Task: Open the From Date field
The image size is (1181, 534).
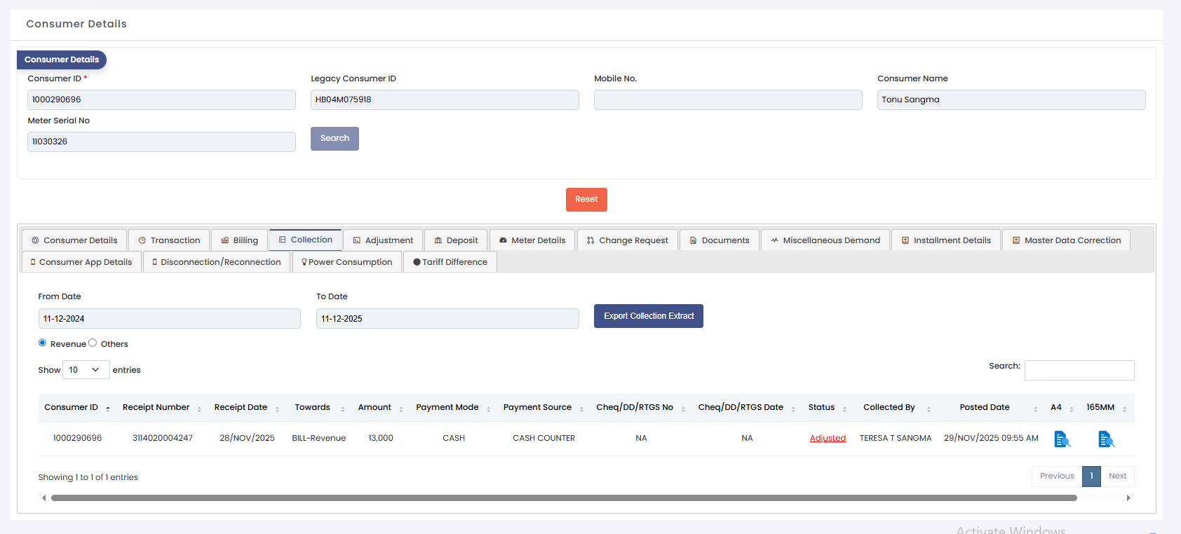Action: (169, 319)
